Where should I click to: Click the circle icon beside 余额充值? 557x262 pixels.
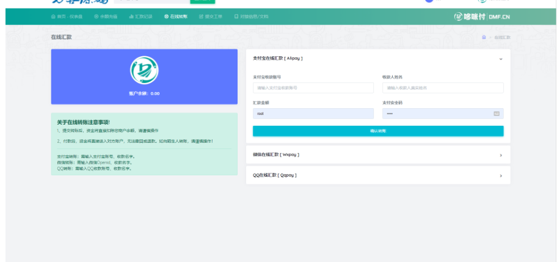click(x=96, y=16)
